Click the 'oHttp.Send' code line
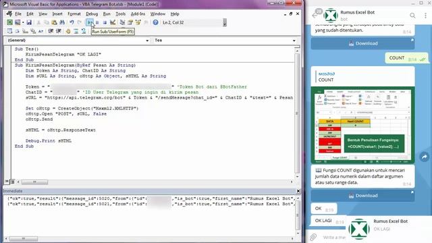 [x=39, y=119]
